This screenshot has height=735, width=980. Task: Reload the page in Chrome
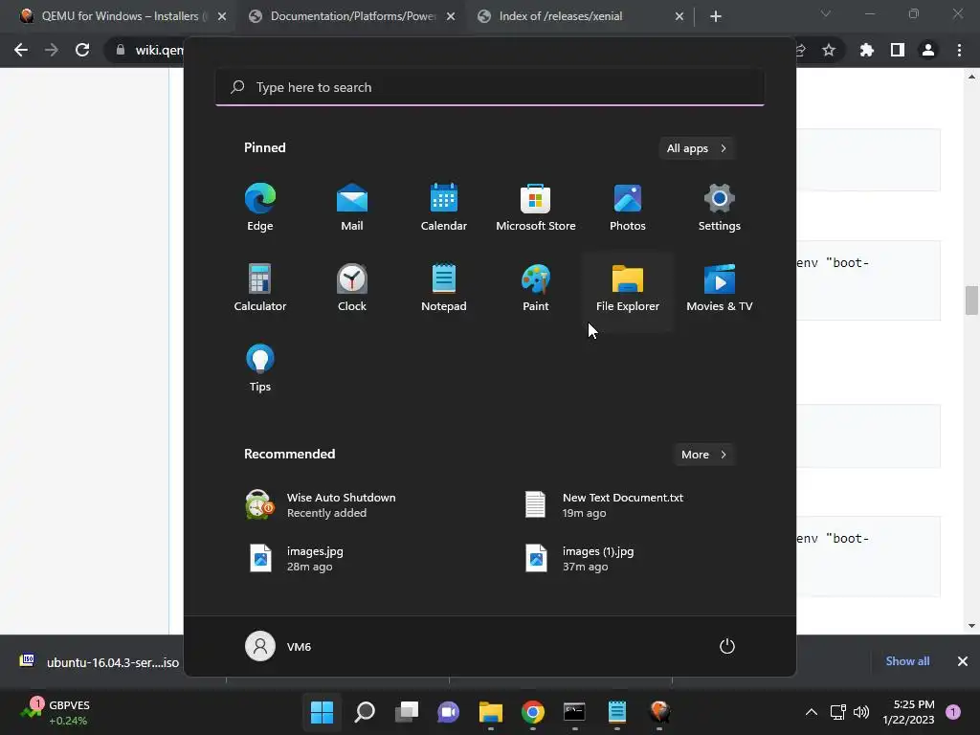coord(82,50)
